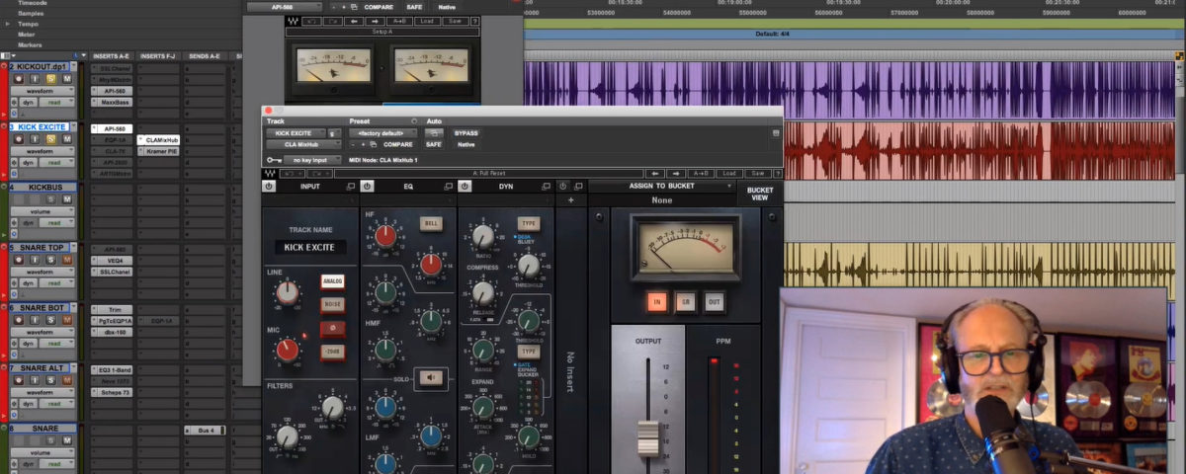Open KICK EXCITE waveform view selector
Viewport: 1186px width, 474px height.
[42, 151]
